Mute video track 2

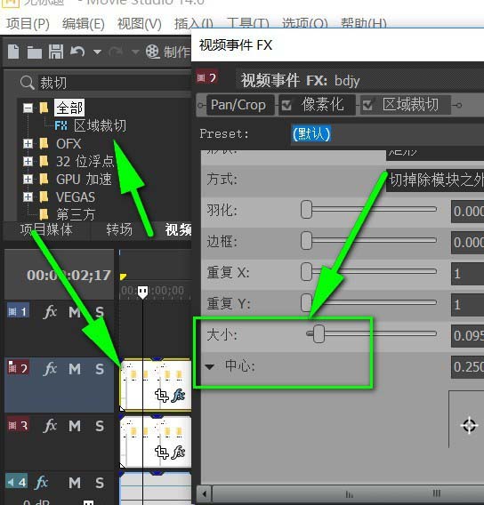(75, 369)
